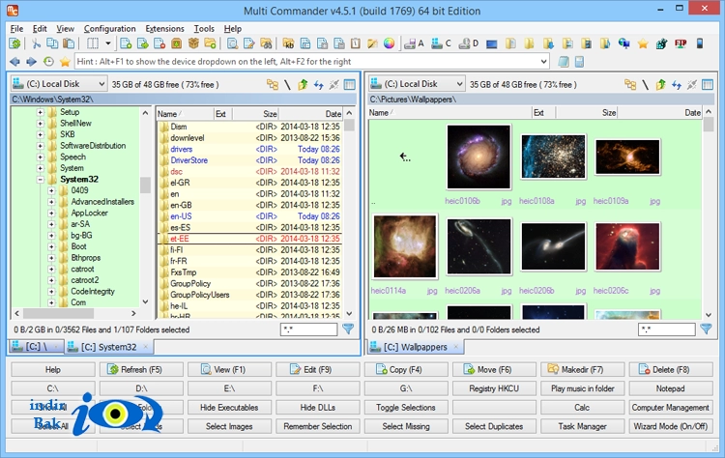The image size is (725, 458).
Task: Click the blue Back arrow
Action: [14, 62]
